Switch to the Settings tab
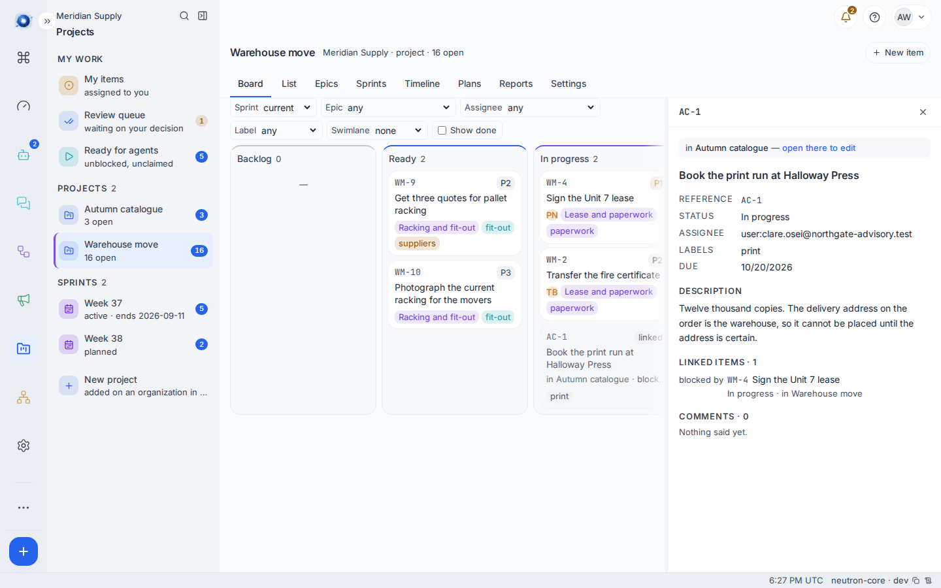941x588 pixels. (x=569, y=84)
